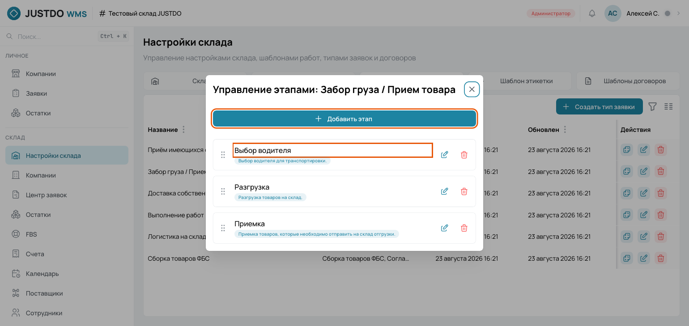The height and width of the screenshot is (326, 689).
Task: Edit the Выполнение работ request type
Action: (x=644, y=215)
